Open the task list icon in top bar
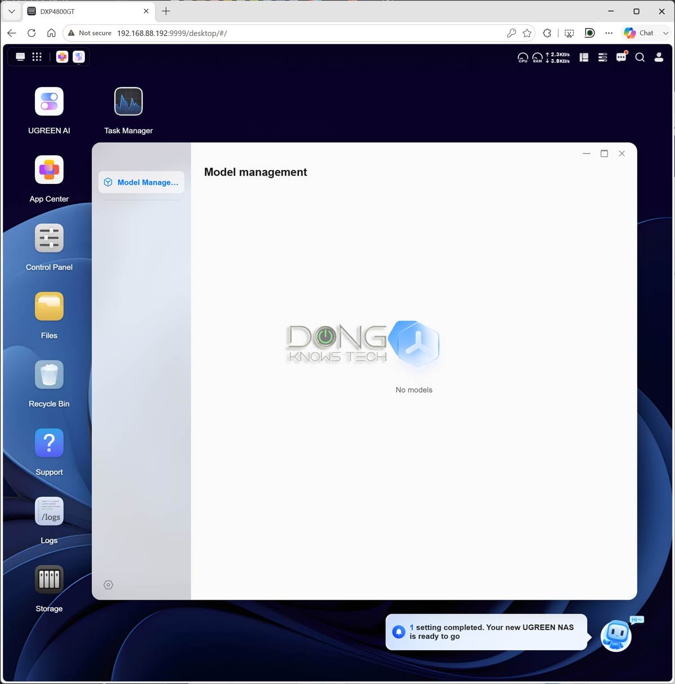Image resolution: width=675 pixels, height=684 pixels. tap(602, 57)
